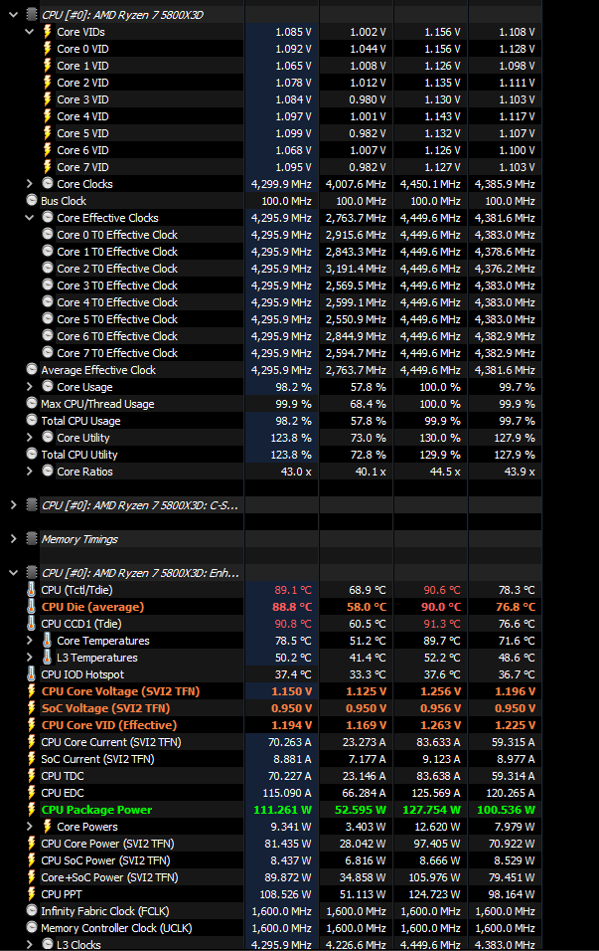The width and height of the screenshot is (599, 951).
Task: Click the chip icon of the top CPU section
Action: pyautogui.click(x=32, y=15)
